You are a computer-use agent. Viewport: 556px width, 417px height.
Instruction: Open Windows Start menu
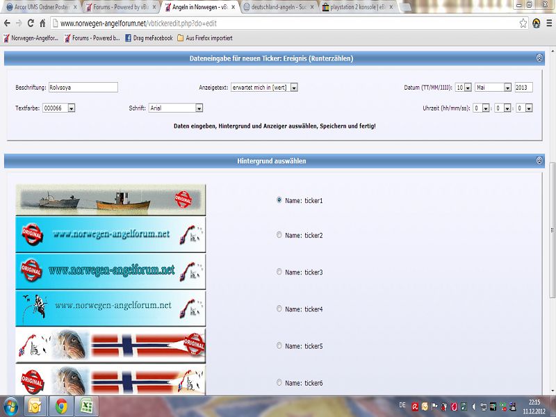click(x=12, y=405)
